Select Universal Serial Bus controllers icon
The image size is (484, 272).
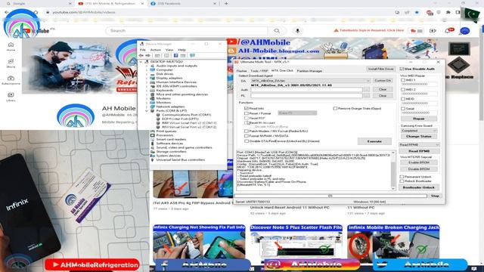pyautogui.click(x=153, y=159)
